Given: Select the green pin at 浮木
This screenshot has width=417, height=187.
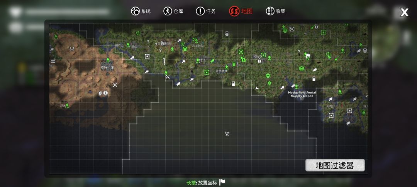Looking at the screenshot, I should pyautogui.click(x=67, y=105).
